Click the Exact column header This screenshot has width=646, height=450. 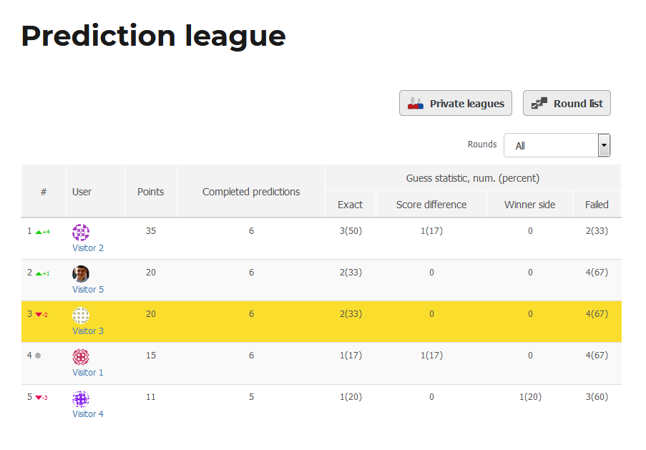click(351, 205)
